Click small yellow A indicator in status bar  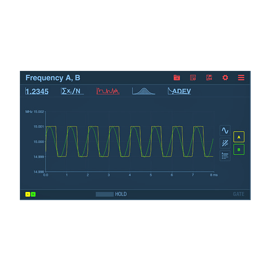coord(28,194)
